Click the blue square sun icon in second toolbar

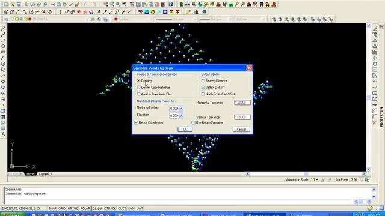(165, 11)
